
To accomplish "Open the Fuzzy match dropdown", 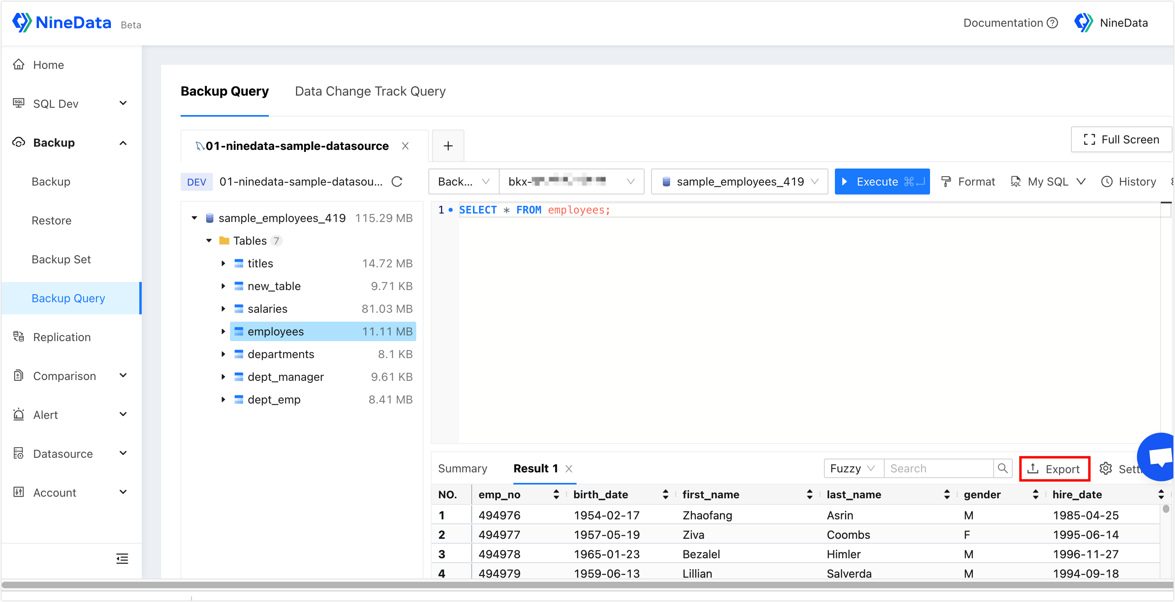I will pyautogui.click(x=854, y=468).
